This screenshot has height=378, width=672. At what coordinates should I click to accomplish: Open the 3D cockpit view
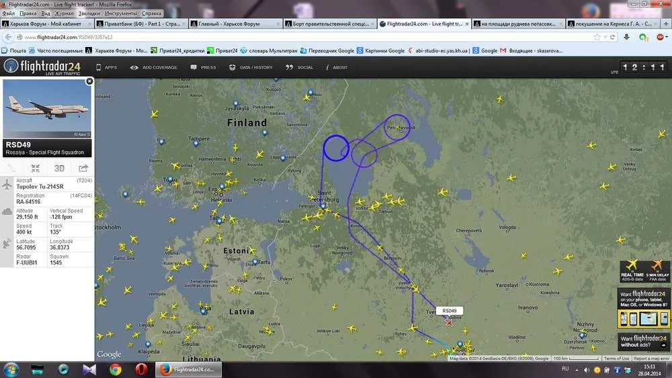pyautogui.click(x=59, y=169)
